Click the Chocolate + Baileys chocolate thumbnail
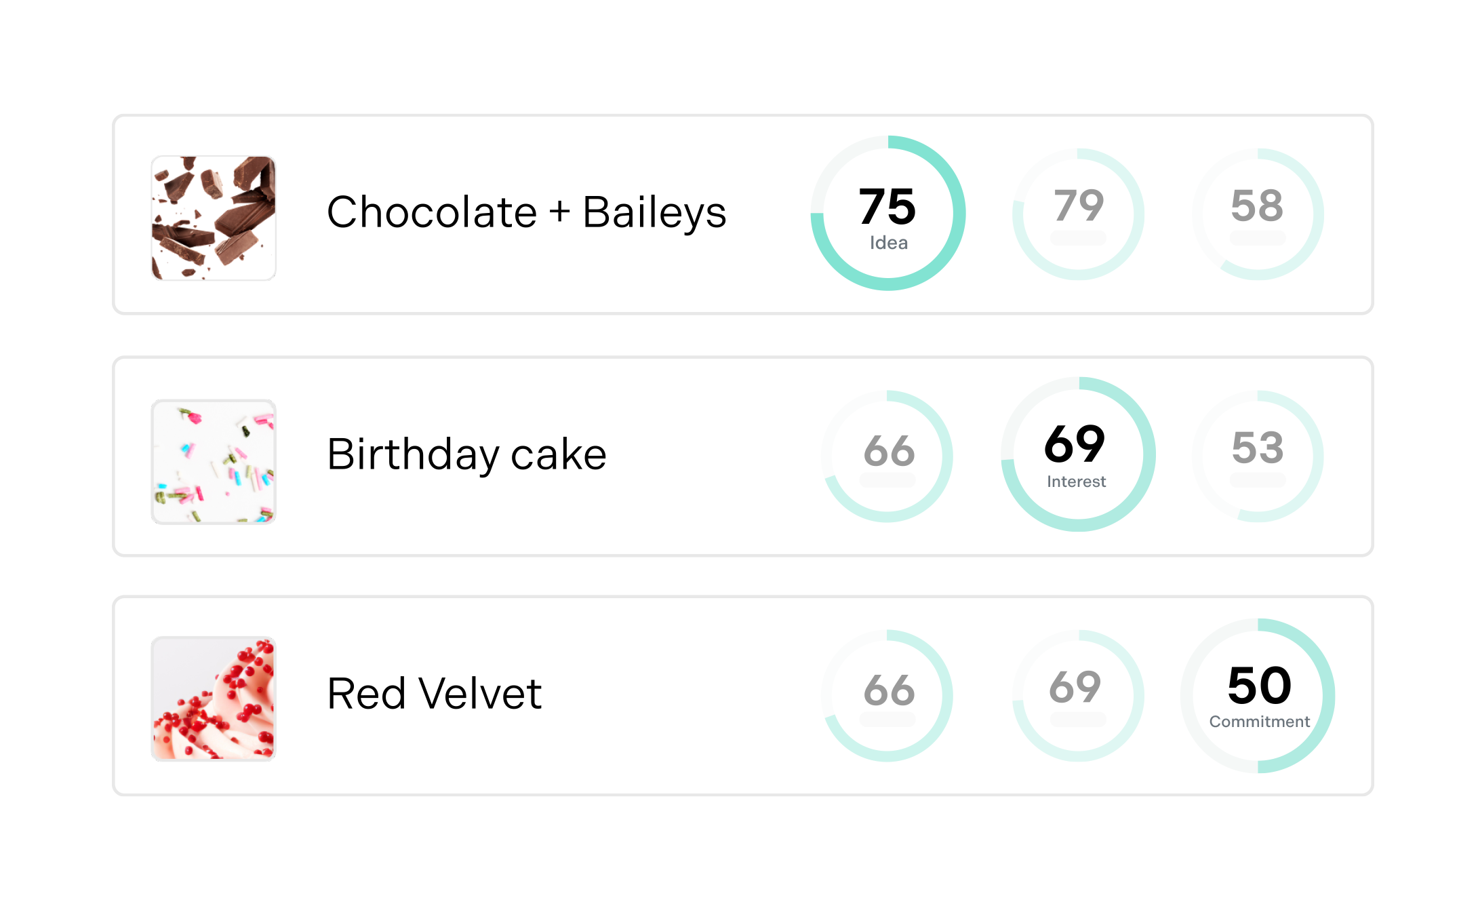1478x921 pixels. pos(214,218)
